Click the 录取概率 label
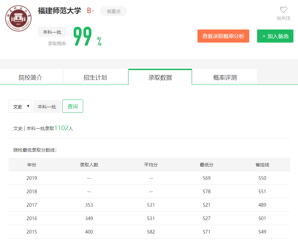 point(57,44)
